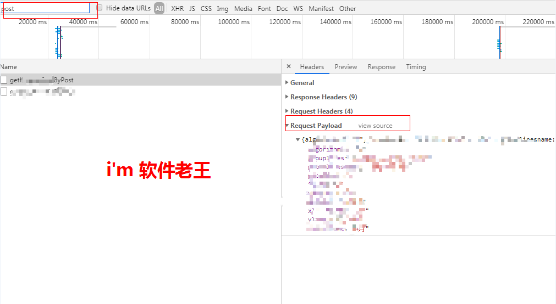
Task: Filter requests by Img type
Action: 223,8
